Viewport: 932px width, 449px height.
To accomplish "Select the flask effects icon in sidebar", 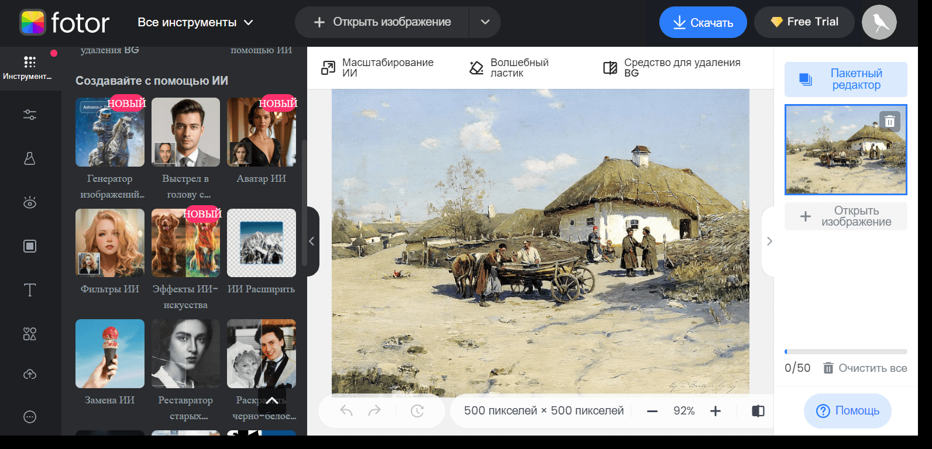I will coord(30,158).
